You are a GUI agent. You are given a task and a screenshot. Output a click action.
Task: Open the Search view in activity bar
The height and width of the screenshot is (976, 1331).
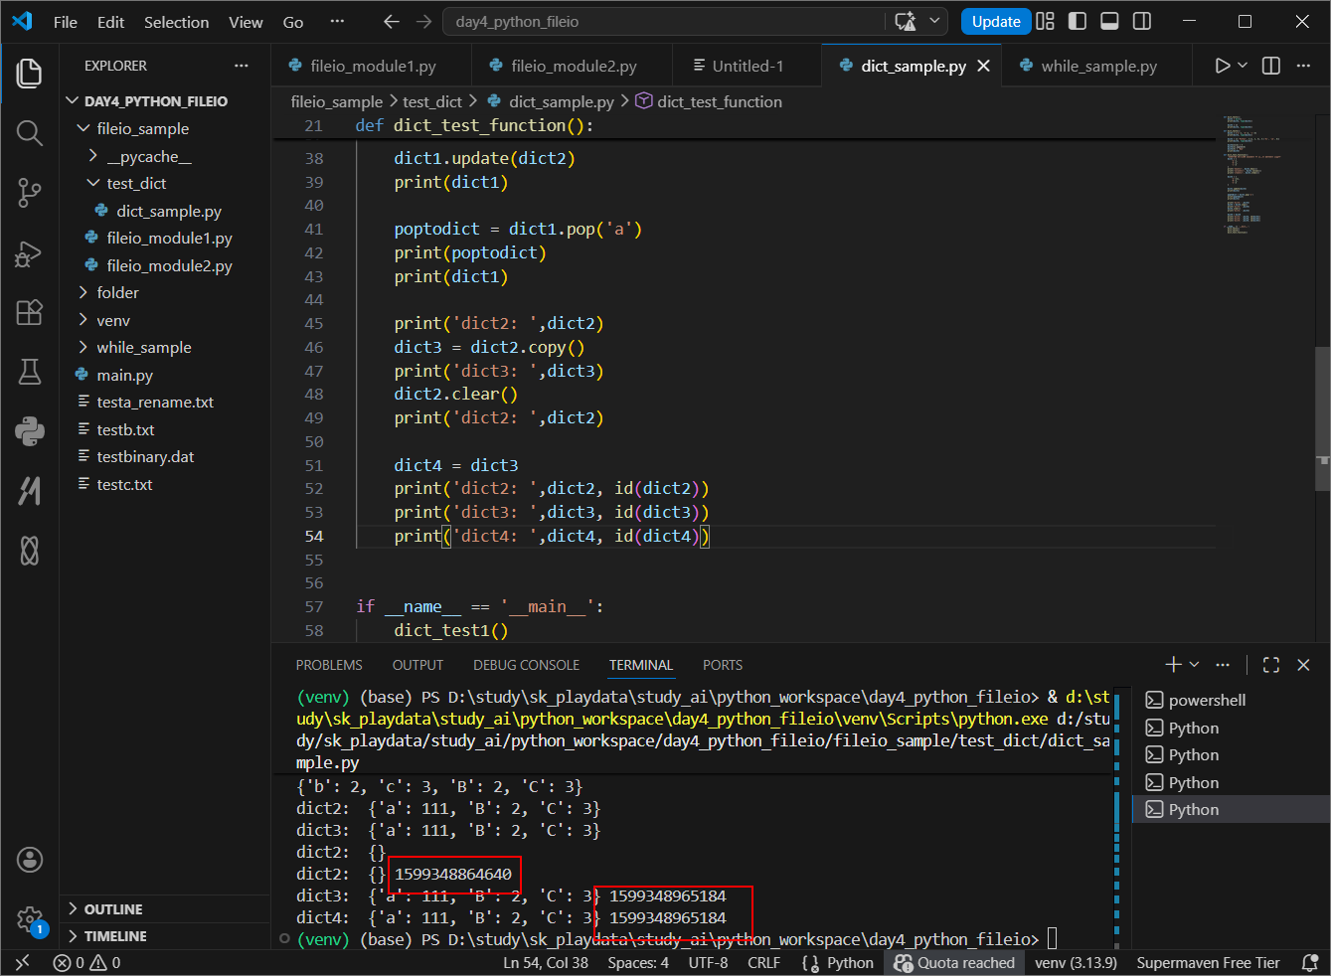tap(30, 133)
